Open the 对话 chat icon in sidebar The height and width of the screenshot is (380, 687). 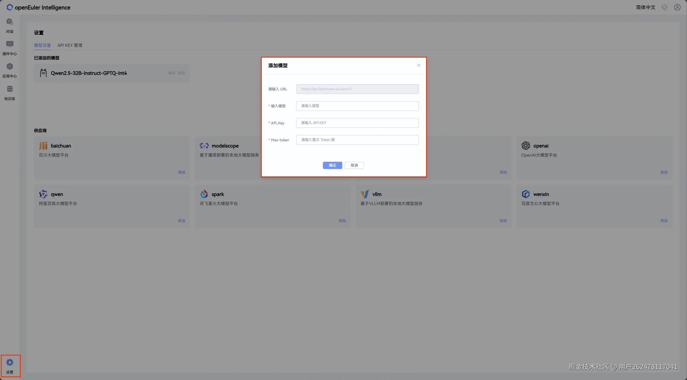(x=10, y=22)
